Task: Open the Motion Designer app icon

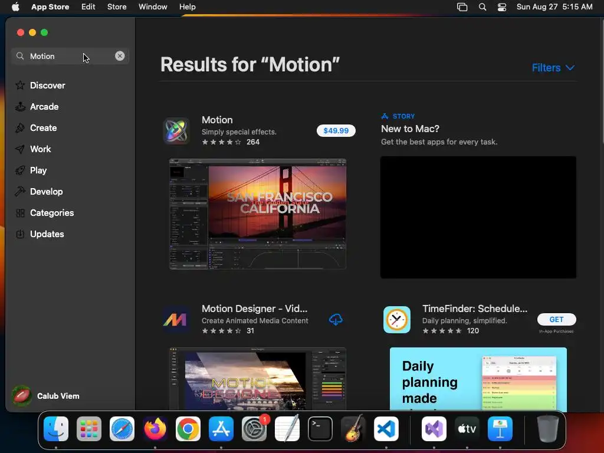Action: pos(176,319)
